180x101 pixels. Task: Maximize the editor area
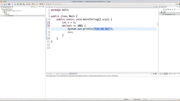click(157, 7)
